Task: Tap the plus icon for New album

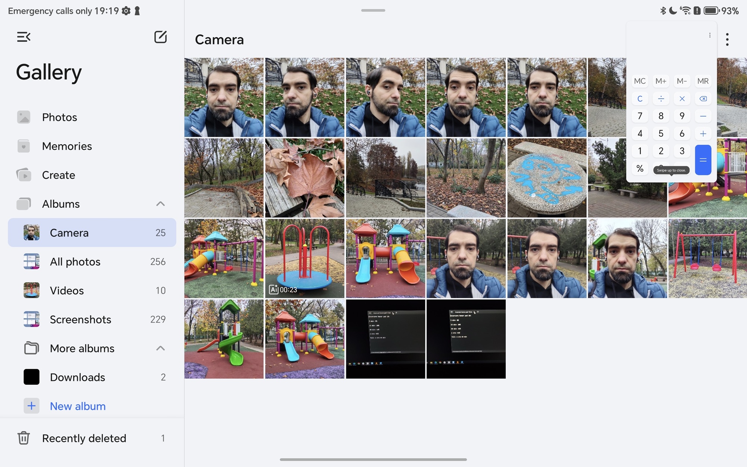Action: click(x=31, y=406)
